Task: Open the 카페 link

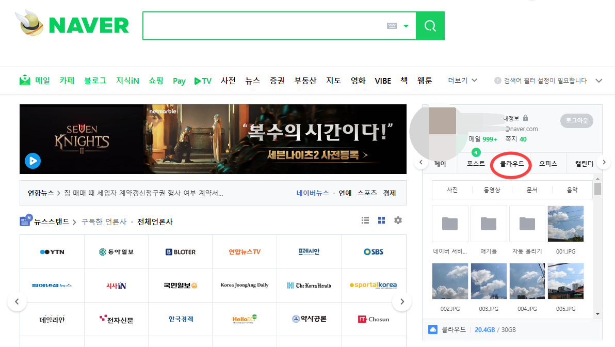Action: 67,81
